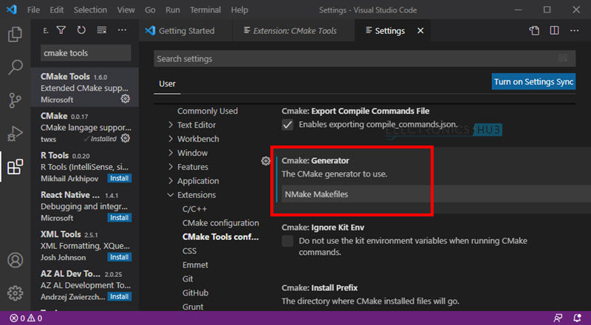Open the Run and Debug view
Screen dimensions: 591x325
pos(15,134)
